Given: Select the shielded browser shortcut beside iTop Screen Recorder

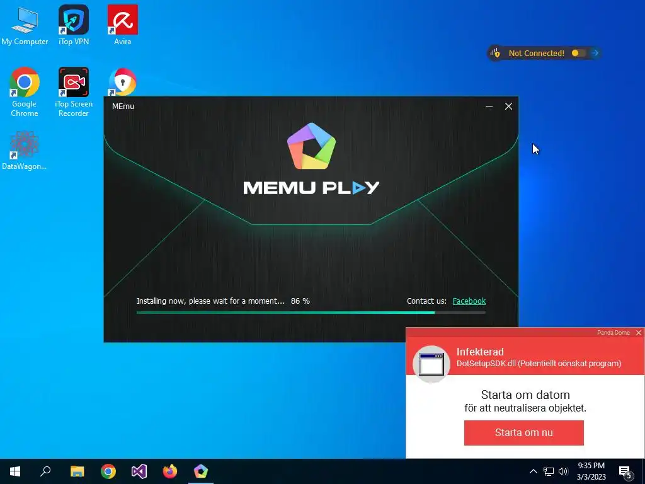Looking at the screenshot, I should click(x=123, y=82).
